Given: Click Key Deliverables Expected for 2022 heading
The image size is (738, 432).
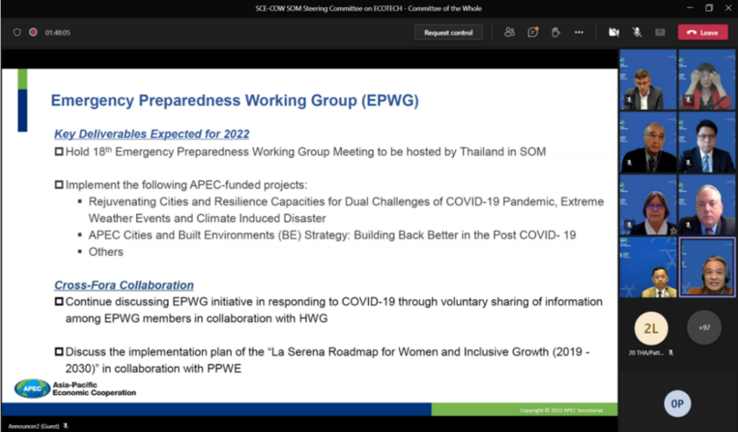Looking at the screenshot, I should (x=151, y=134).
